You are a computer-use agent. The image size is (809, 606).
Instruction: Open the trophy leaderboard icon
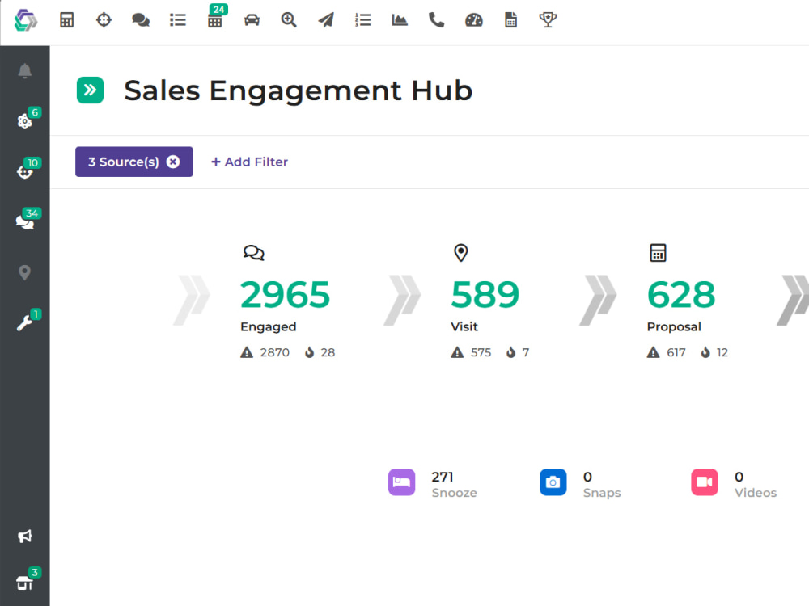tap(548, 20)
